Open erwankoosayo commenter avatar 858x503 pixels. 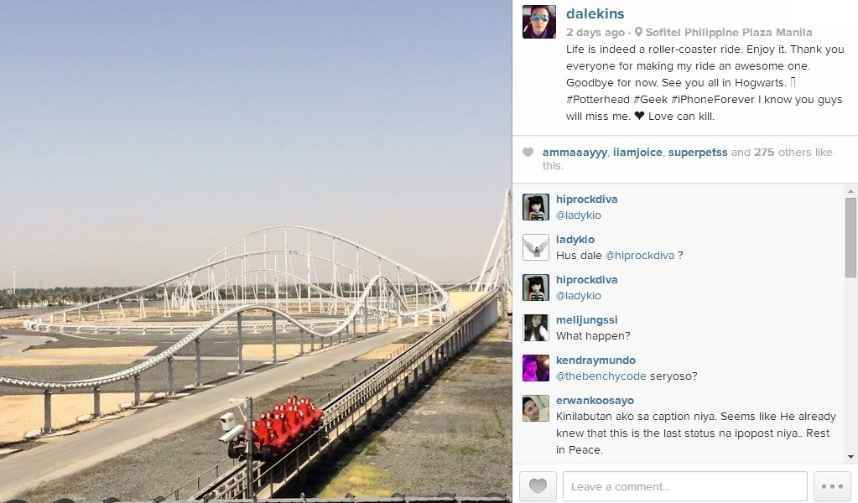[x=536, y=408]
